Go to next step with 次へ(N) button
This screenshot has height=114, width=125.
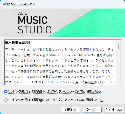(x=92, y=110)
